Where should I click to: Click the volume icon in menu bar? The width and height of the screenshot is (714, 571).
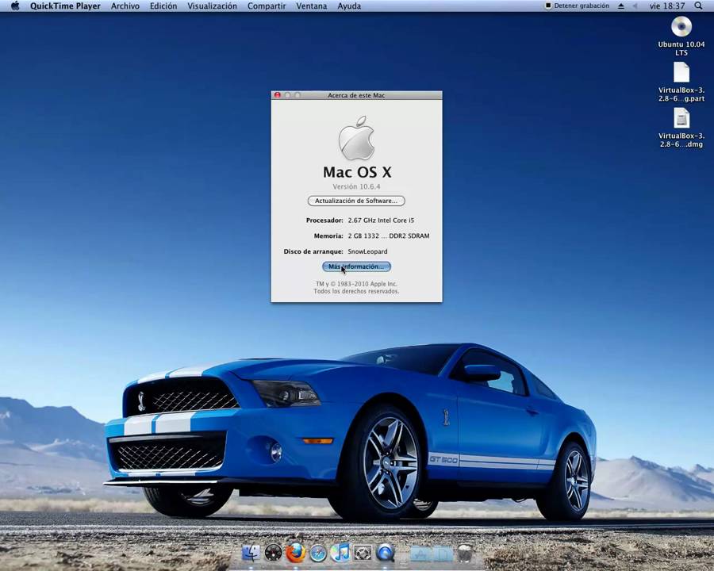(x=635, y=6)
